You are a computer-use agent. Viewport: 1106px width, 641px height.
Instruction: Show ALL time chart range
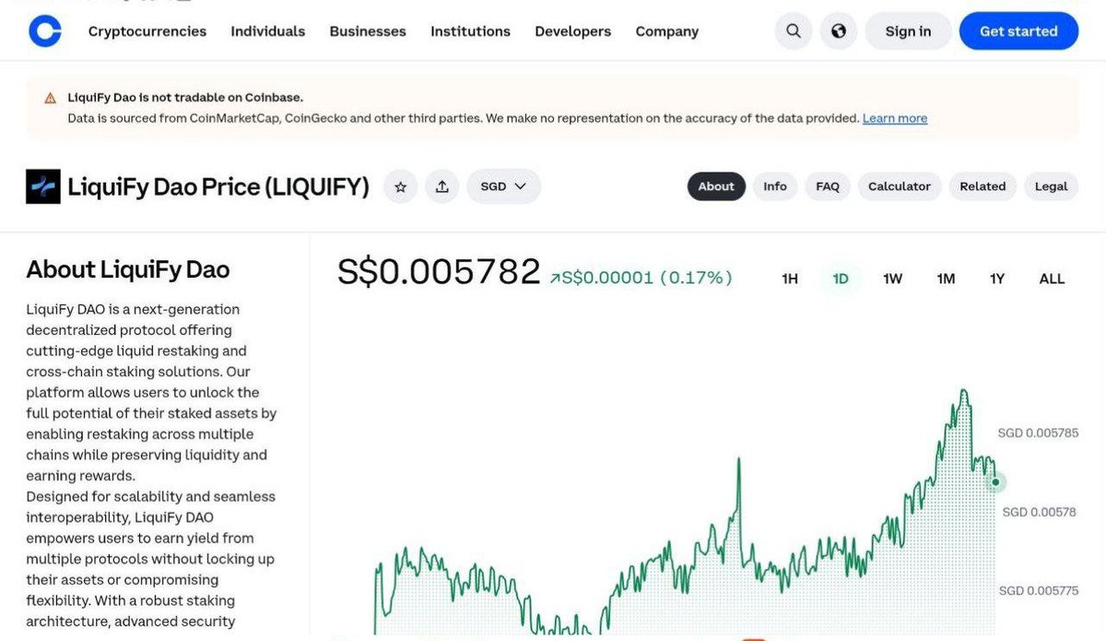pos(1052,279)
